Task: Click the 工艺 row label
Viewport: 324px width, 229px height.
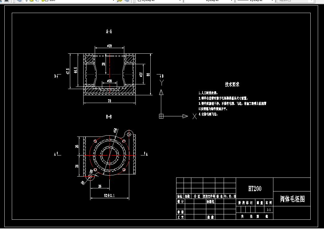Action: [180, 217]
